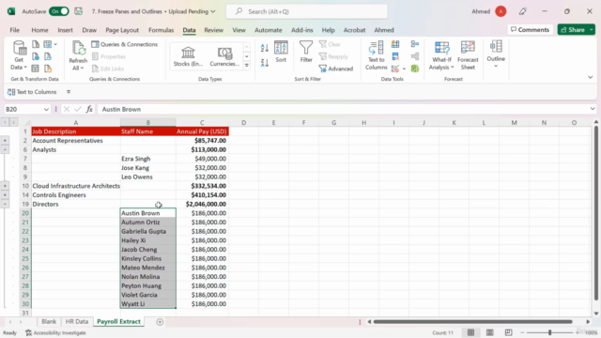The height and width of the screenshot is (338, 601).
Task: Click the vertical scrollbar
Action: tap(596, 213)
